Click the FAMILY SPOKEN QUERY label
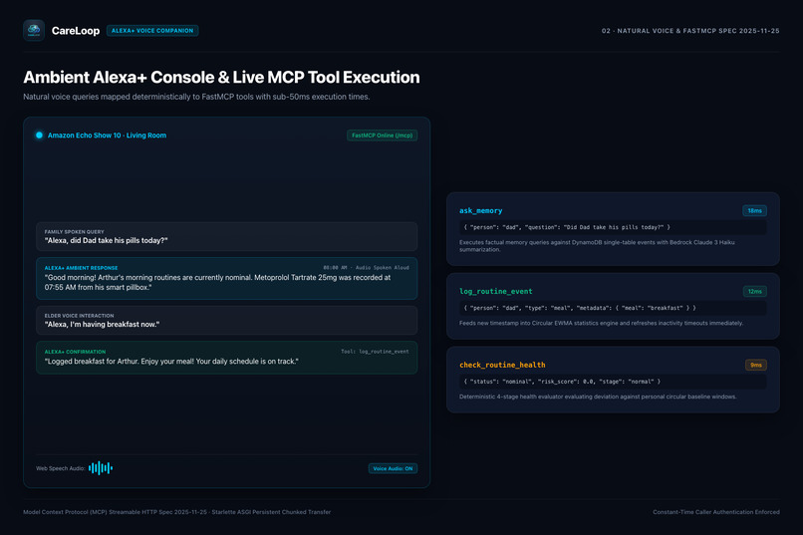The height and width of the screenshot is (535, 803). pos(75,232)
